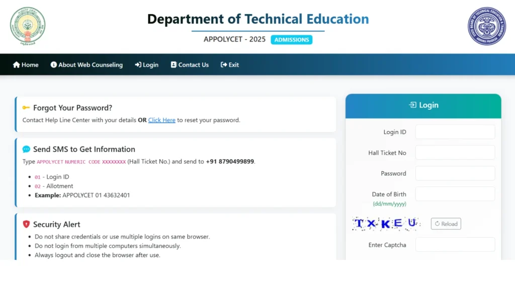The width and height of the screenshot is (515, 285).
Task: Click the Andhra Pradesh government emblem logo
Action: point(28,26)
